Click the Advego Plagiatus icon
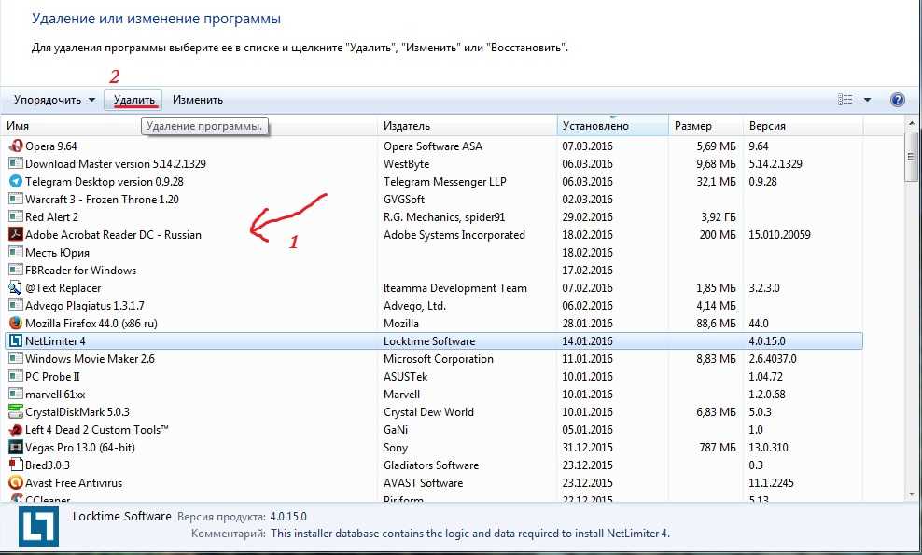922x555 pixels. tap(15, 305)
